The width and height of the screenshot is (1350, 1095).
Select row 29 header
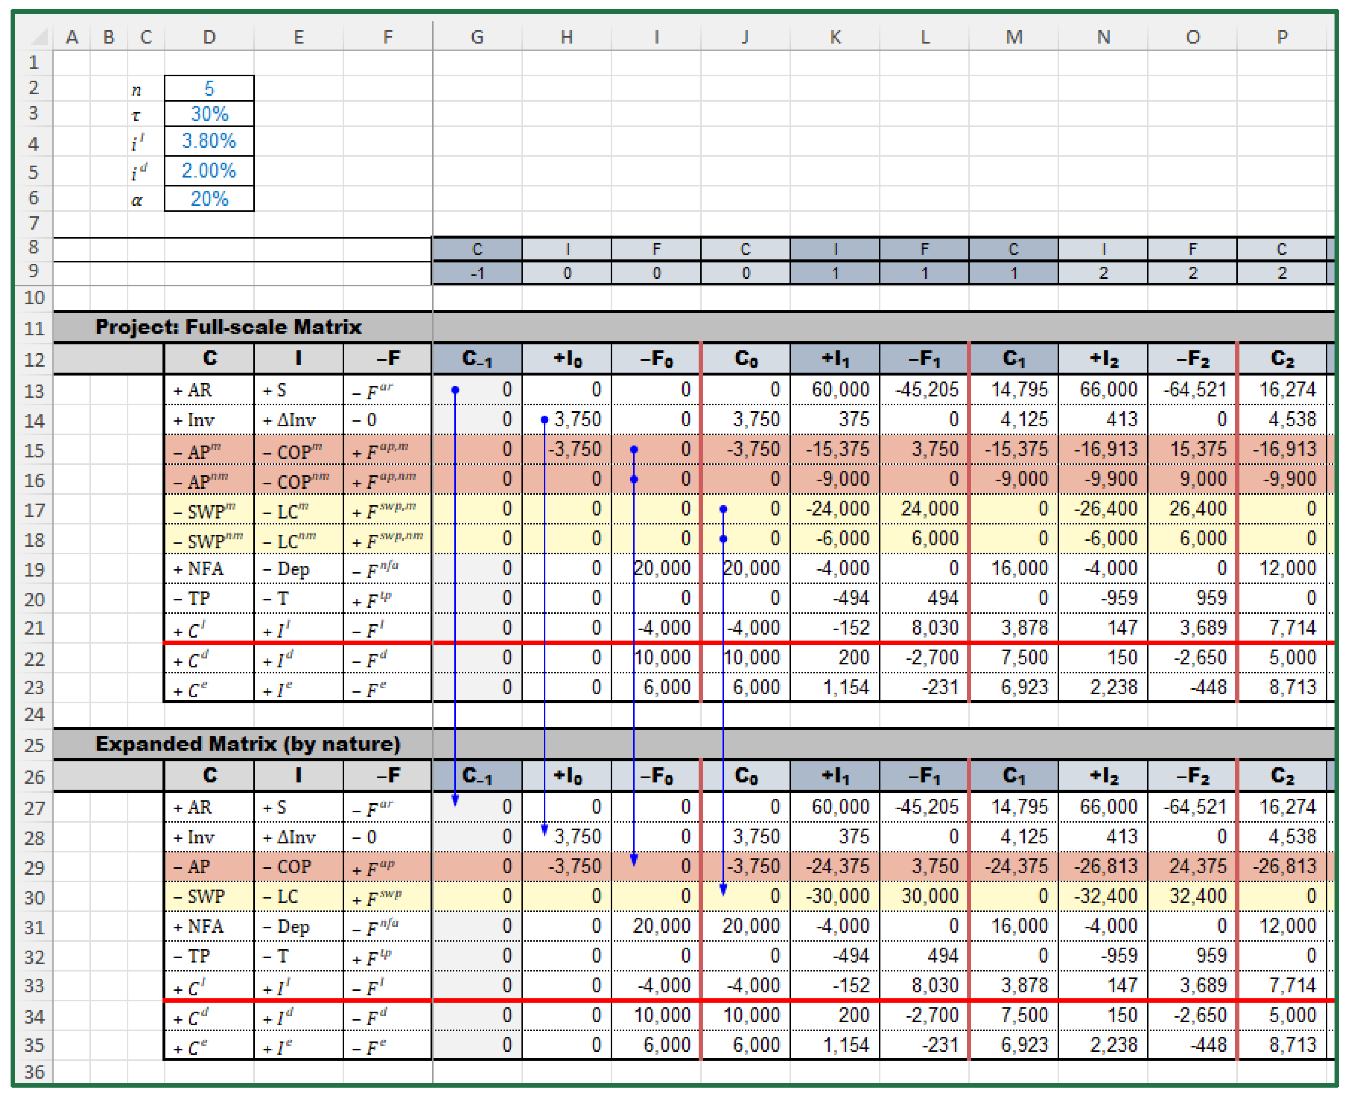34,867
